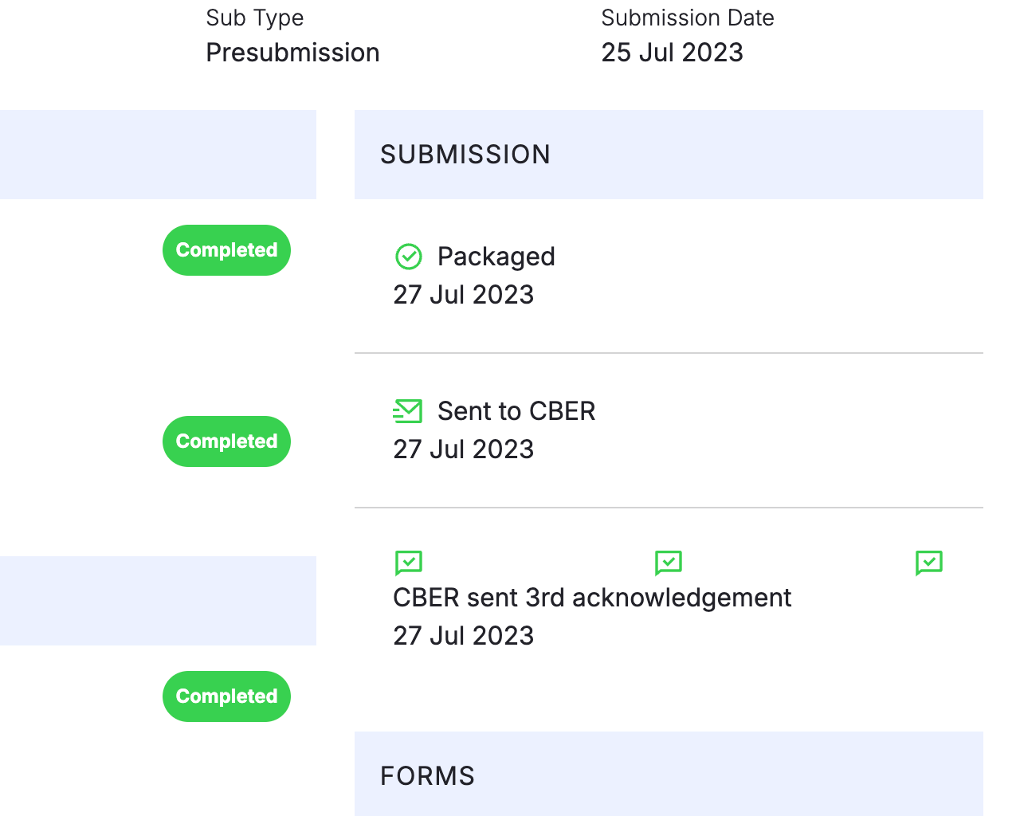This screenshot has width=1020, height=816.
Task: Expand the FORMS section header
Action: [x=428, y=776]
